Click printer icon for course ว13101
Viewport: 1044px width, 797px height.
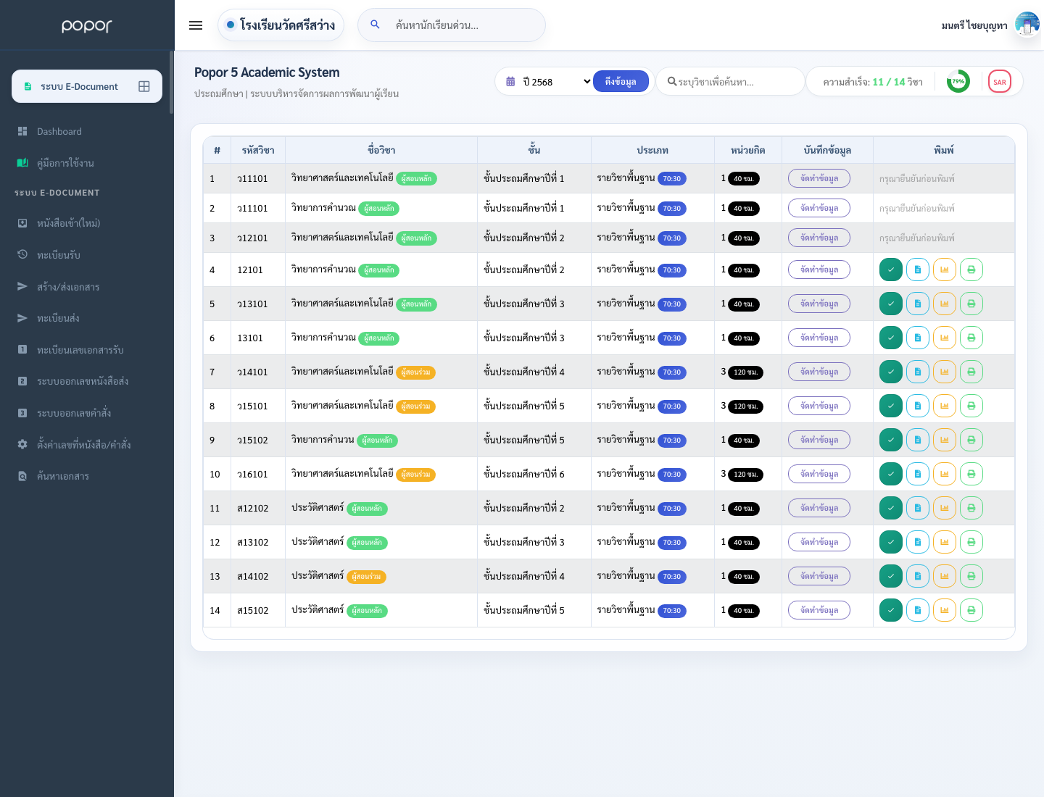point(971,304)
